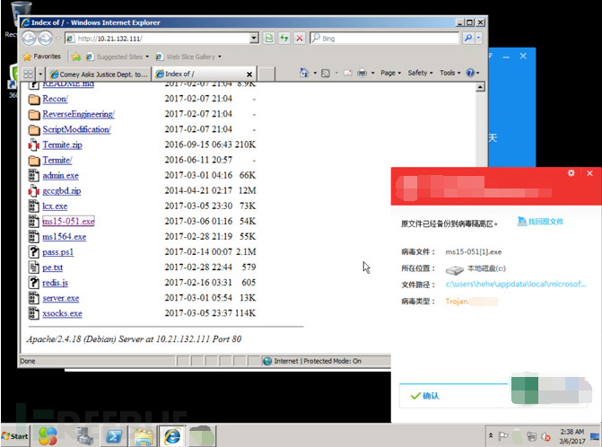Screen dimensions: 602x447
Task: Click the pe.txt link
Action: [x=53, y=267]
